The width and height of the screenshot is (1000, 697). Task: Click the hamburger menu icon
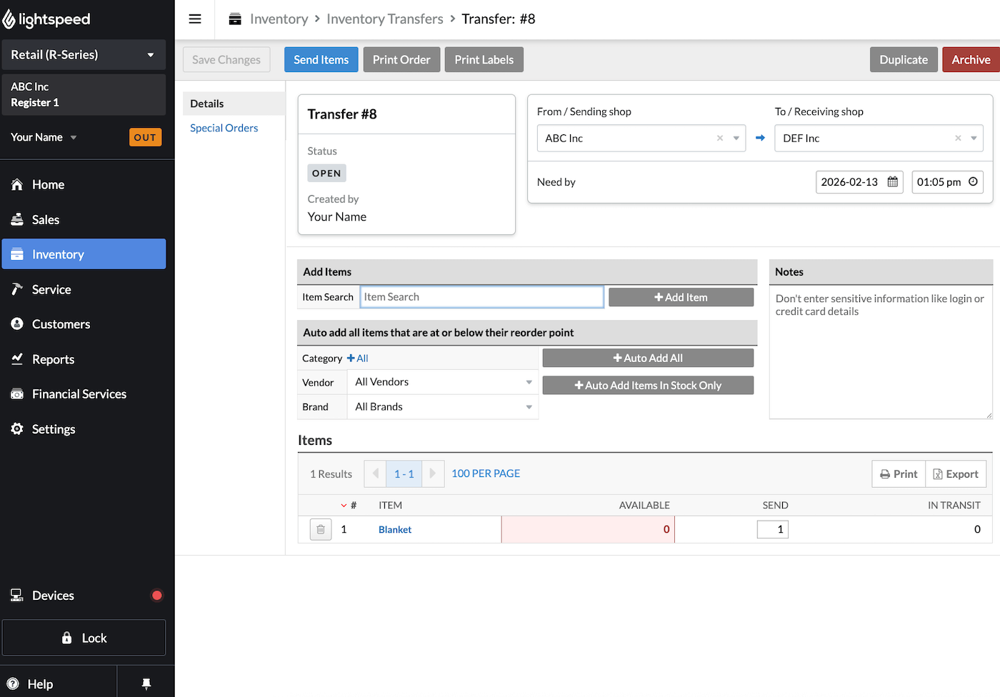click(x=194, y=19)
